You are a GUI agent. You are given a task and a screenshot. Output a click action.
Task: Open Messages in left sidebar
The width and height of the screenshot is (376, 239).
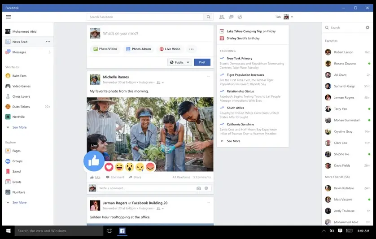coord(19,52)
